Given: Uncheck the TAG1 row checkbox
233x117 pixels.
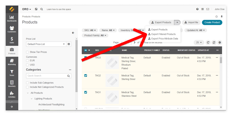Looking at the screenshot, I should (86, 92).
